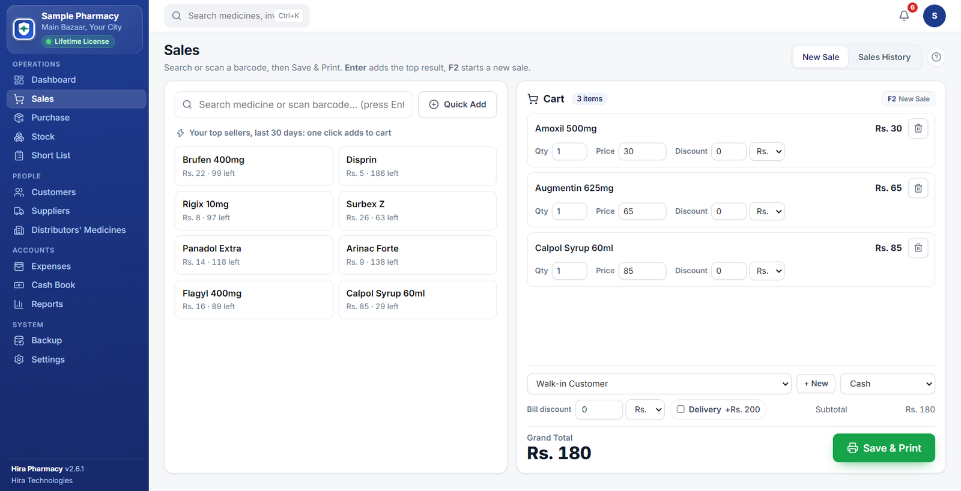The width and height of the screenshot is (961, 491).
Task: Click the Quick Add button
Action: coord(457,104)
